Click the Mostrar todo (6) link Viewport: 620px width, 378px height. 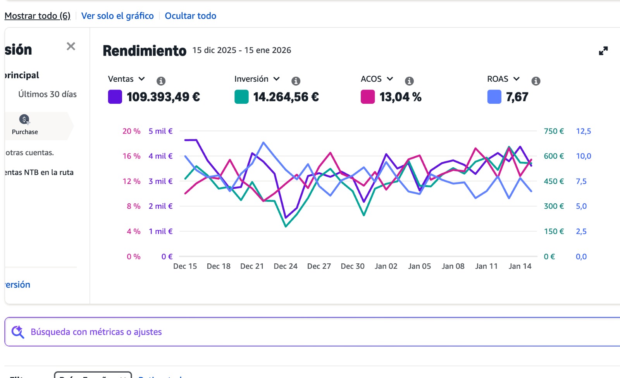click(x=38, y=16)
